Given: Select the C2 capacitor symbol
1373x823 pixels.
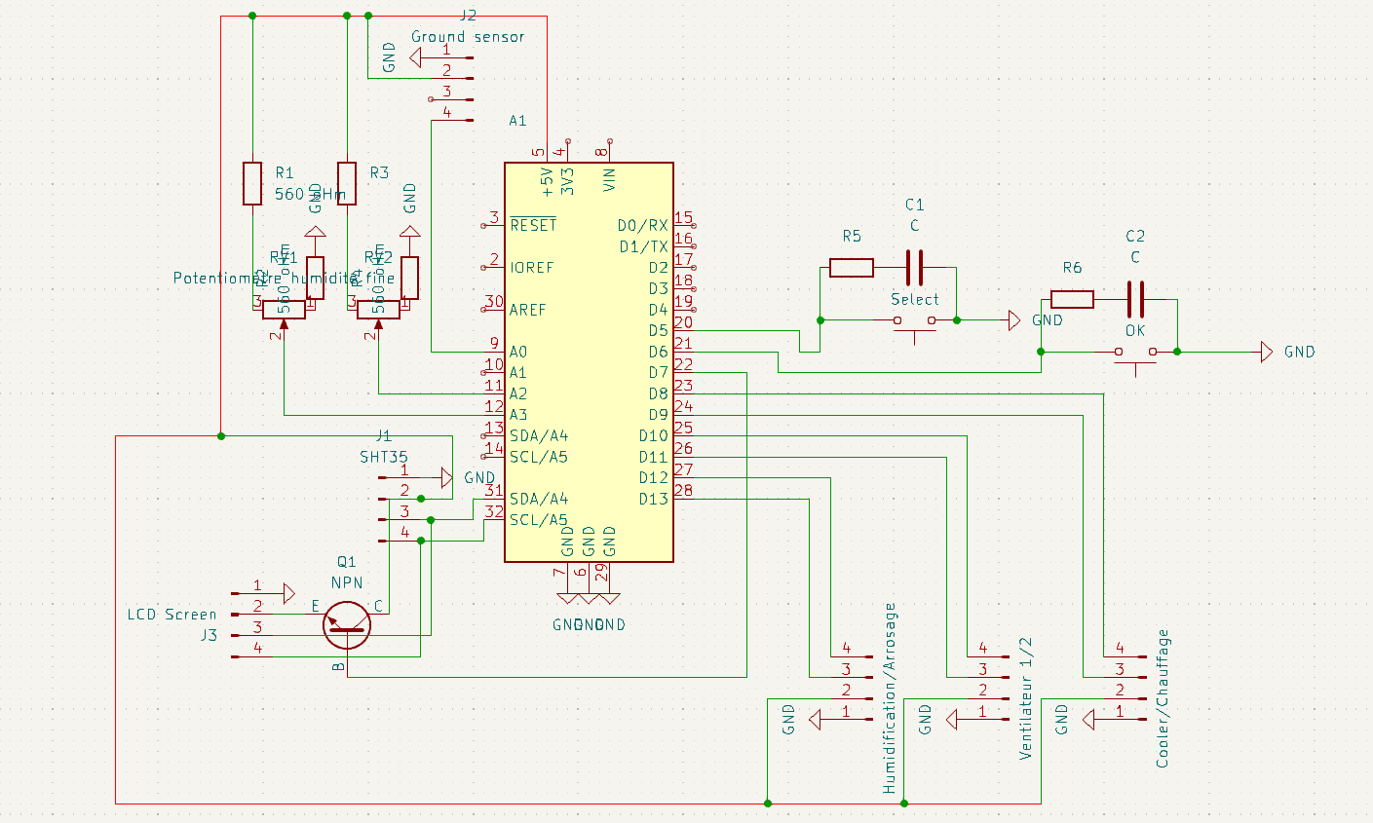Looking at the screenshot, I should [x=1135, y=299].
